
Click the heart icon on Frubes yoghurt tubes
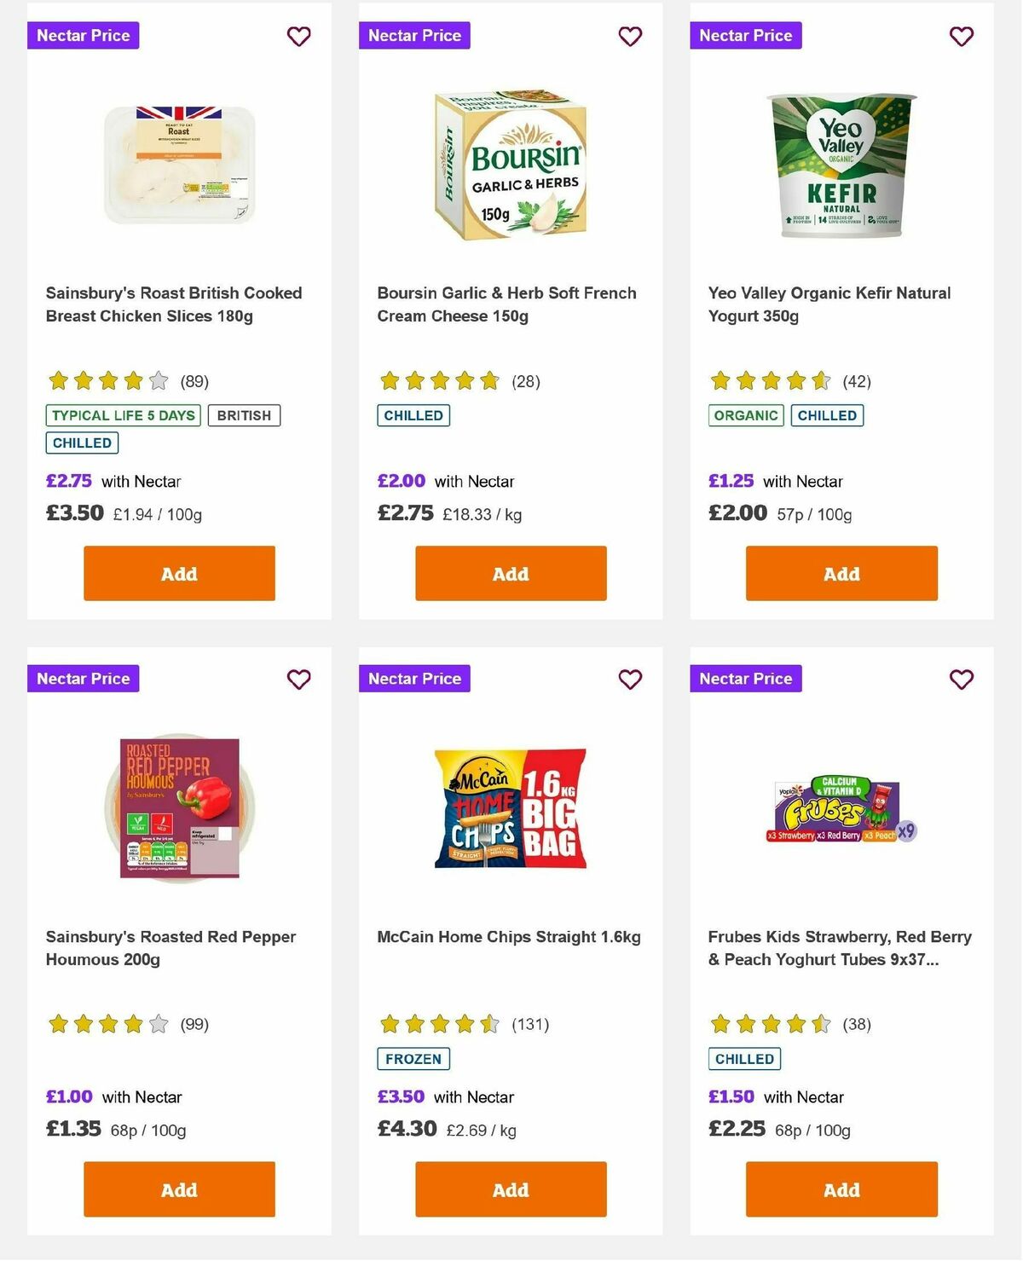961,680
